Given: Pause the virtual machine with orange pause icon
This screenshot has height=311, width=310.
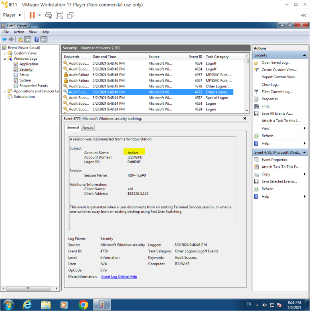Looking at the screenshot, I should pos(32,15).
